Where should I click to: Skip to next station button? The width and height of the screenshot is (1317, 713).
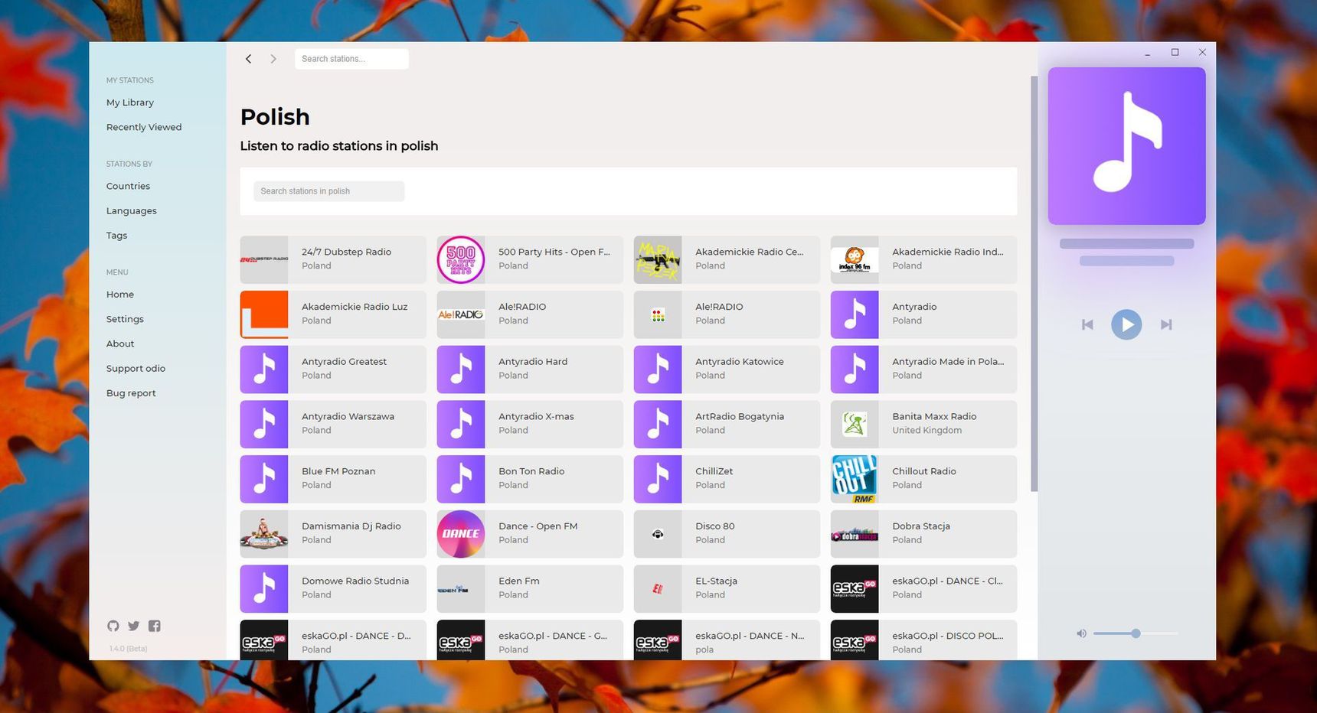coord(1166,324)
